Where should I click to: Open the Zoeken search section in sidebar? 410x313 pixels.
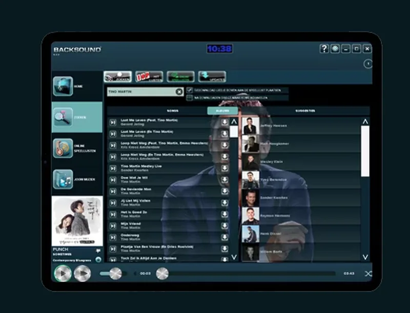[x=77, y=118]
